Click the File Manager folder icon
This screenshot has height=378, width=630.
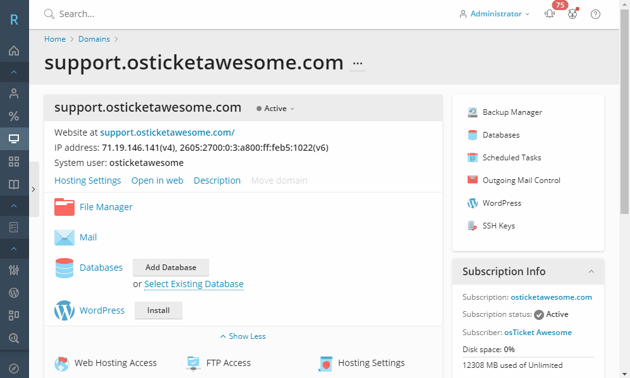coord(64,207)
